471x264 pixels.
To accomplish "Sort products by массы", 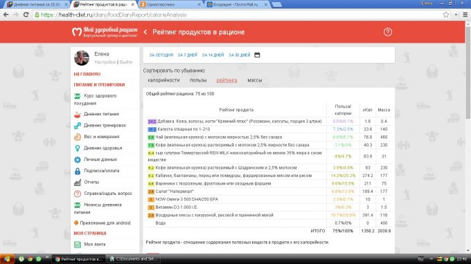I will (x=255, y=80).
